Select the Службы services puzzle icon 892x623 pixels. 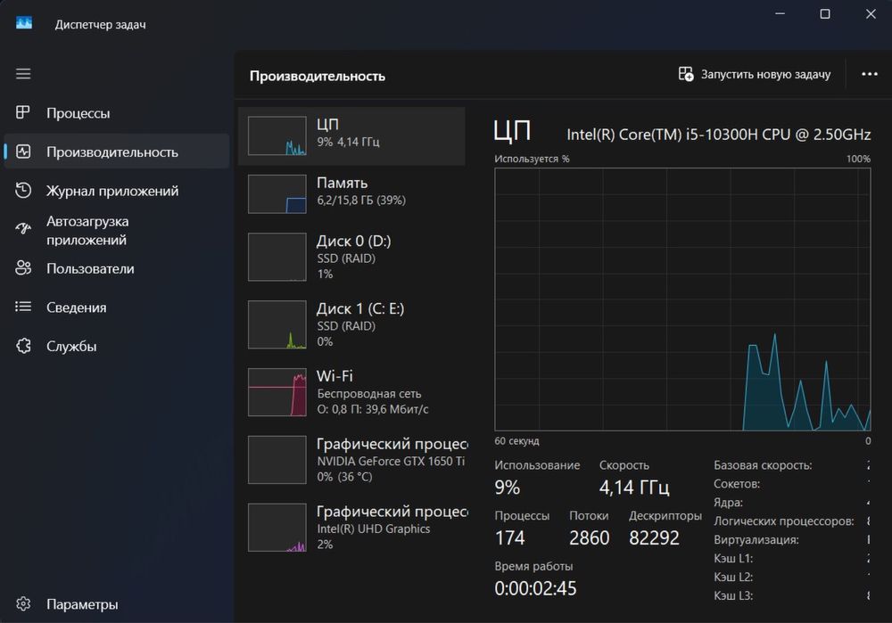24,346
